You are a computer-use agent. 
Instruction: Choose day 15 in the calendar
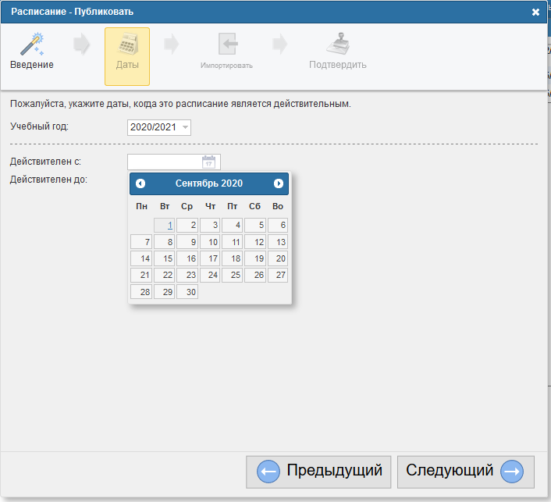pos(165,258)
